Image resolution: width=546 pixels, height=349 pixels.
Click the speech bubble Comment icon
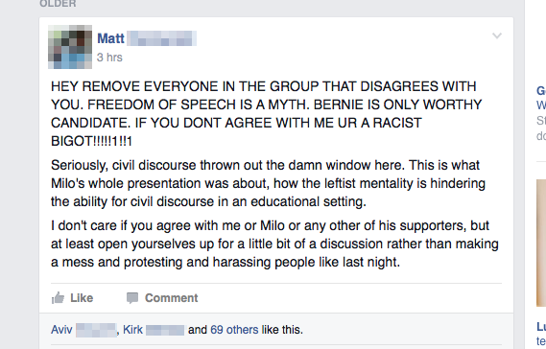coord(132,298)
